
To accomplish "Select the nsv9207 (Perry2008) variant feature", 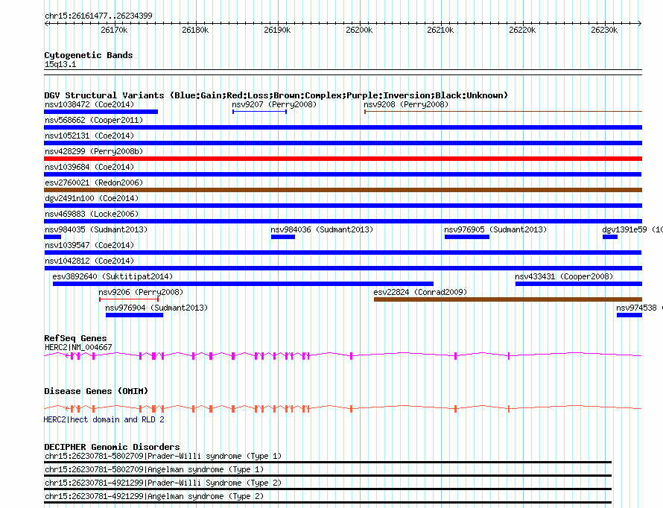I will pyautogui.click(x=259, y=111).
